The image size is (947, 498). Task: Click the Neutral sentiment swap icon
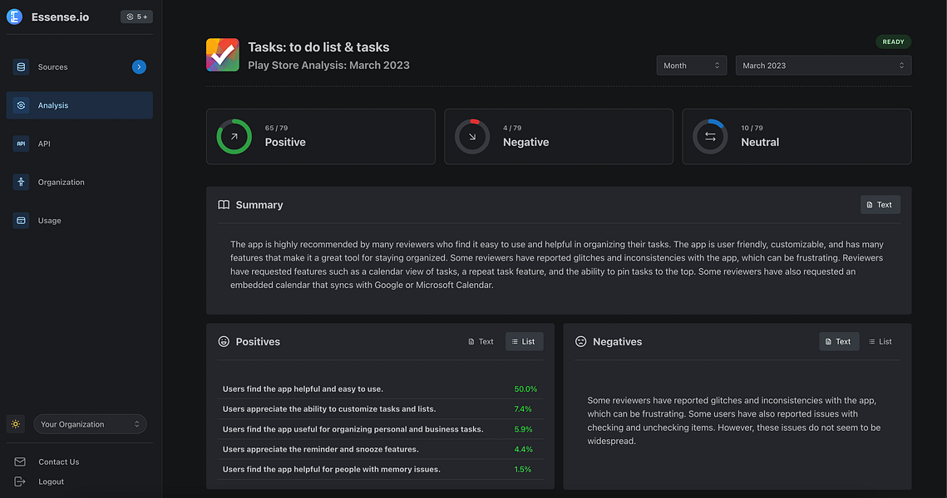point(710,136)
